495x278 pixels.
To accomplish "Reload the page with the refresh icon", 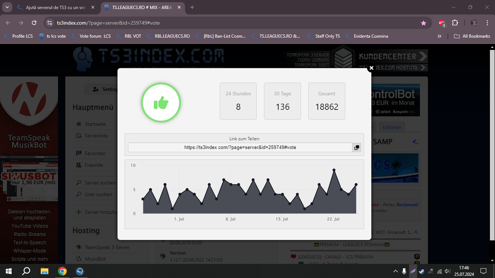I will tap(34, 23).
